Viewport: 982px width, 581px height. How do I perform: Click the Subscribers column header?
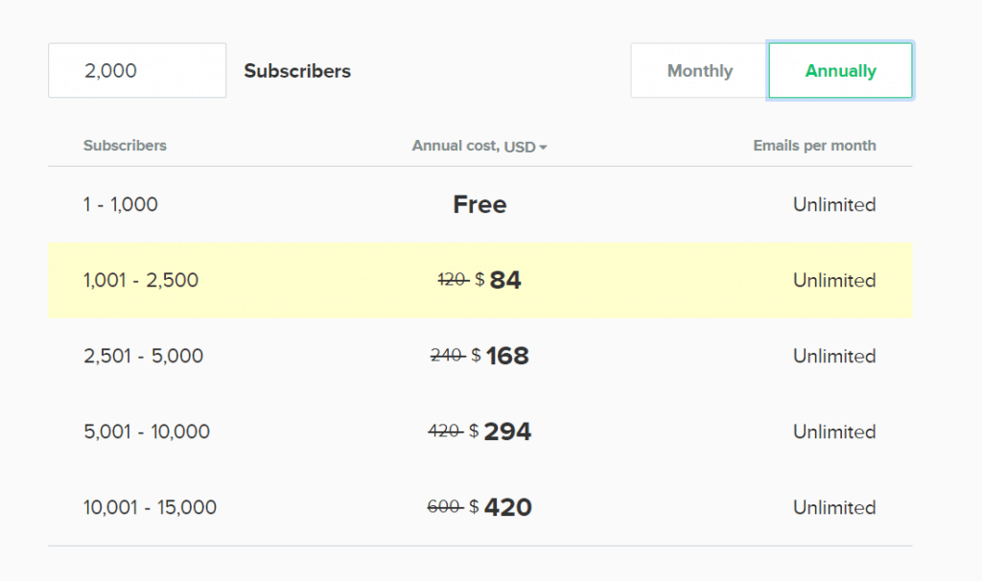pyautogui.click(x=125, y=146)
